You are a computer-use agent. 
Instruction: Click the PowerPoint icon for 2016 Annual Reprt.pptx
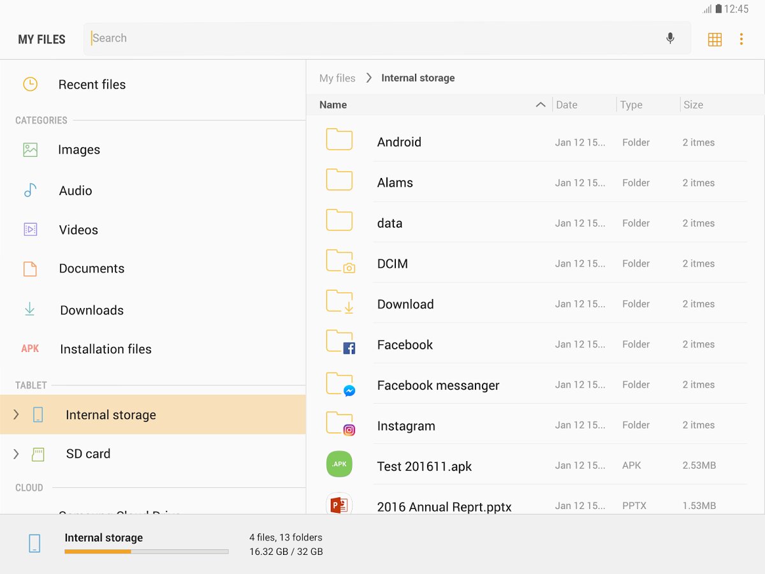coord(339,504)
